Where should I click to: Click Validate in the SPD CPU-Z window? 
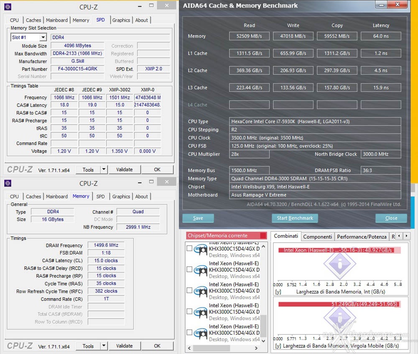click(x=124, y=169)
